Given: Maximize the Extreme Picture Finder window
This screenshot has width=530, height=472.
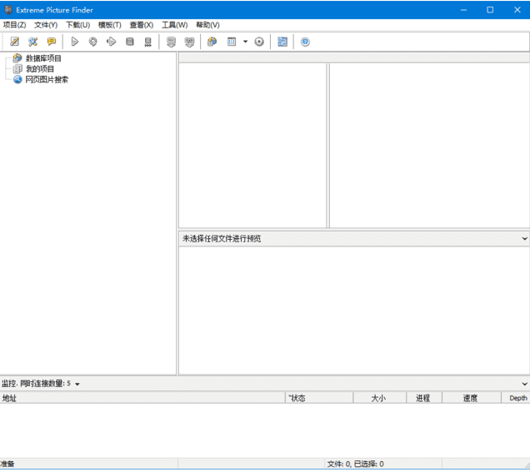Looking at the screenshot, I should click(490, 10).
